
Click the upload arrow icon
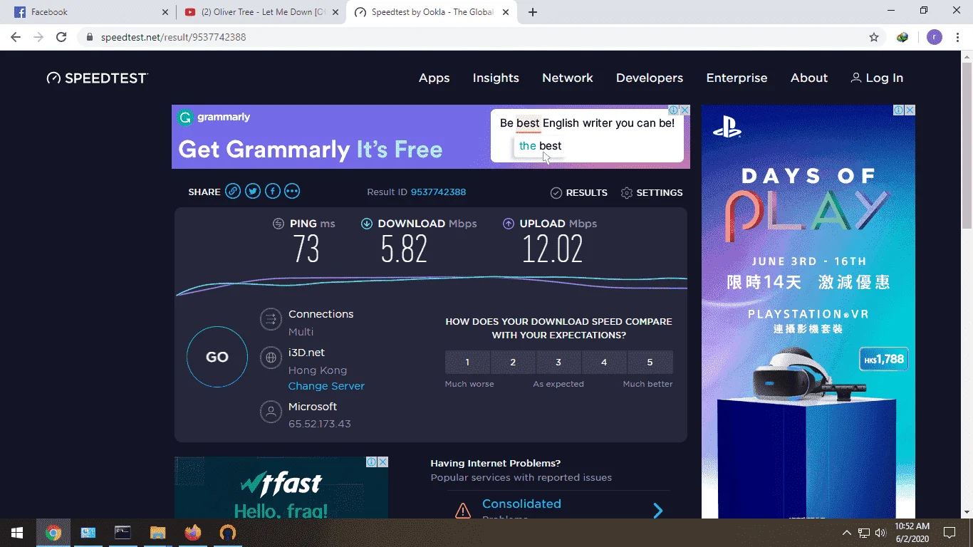509,224
